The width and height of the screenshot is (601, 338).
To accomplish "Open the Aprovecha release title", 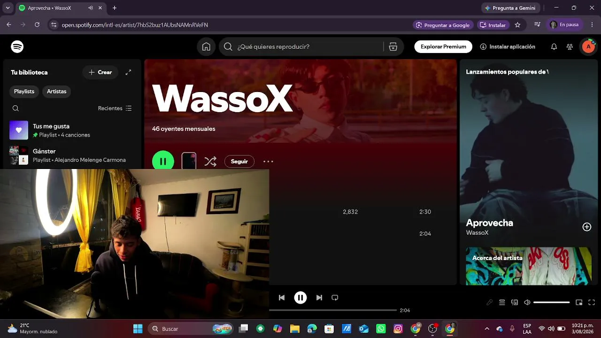I will coord(489,223).
